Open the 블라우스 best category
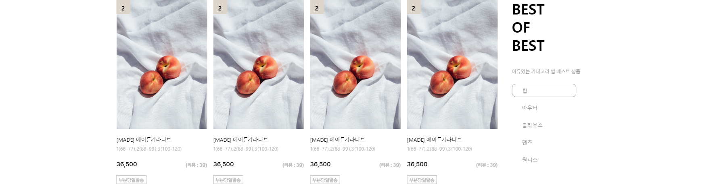 (x=532, y=125)
